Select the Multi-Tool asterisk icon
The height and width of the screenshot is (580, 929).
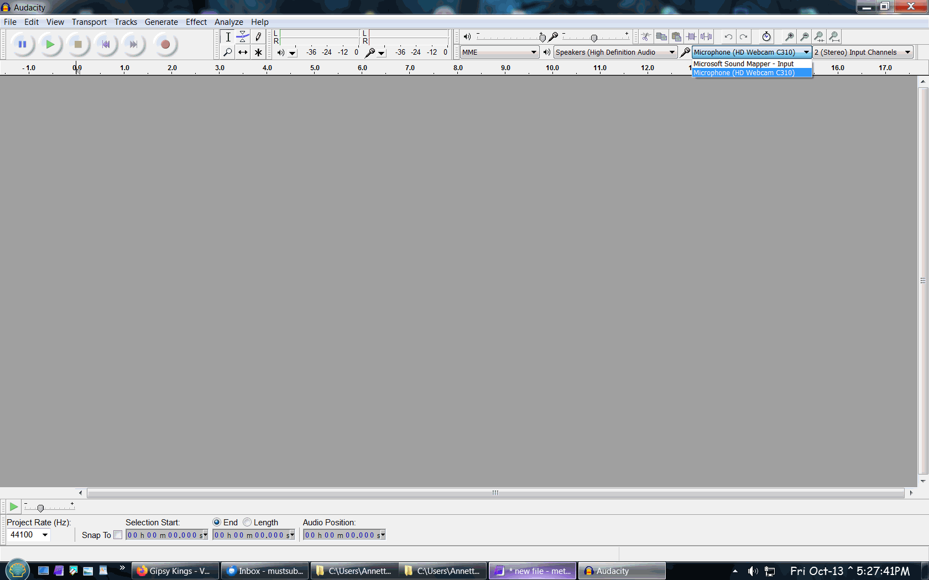coord(258,52)
